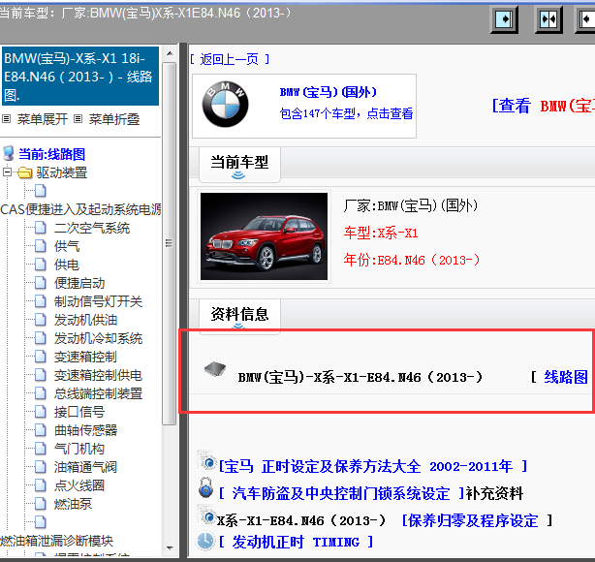Click the red BMW X1 car photo
Image resolution: width=595 pixels, height=562 pixels.
point(265,236)
